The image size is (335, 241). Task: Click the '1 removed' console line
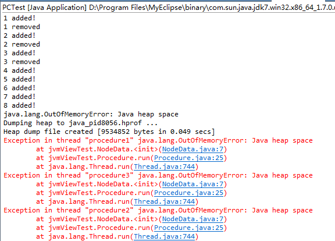(x=22, y=27)
